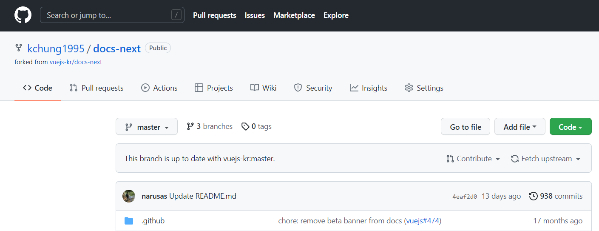
Task: Open the GitHub homepage via Octocat logo
Action: [23, 15]
